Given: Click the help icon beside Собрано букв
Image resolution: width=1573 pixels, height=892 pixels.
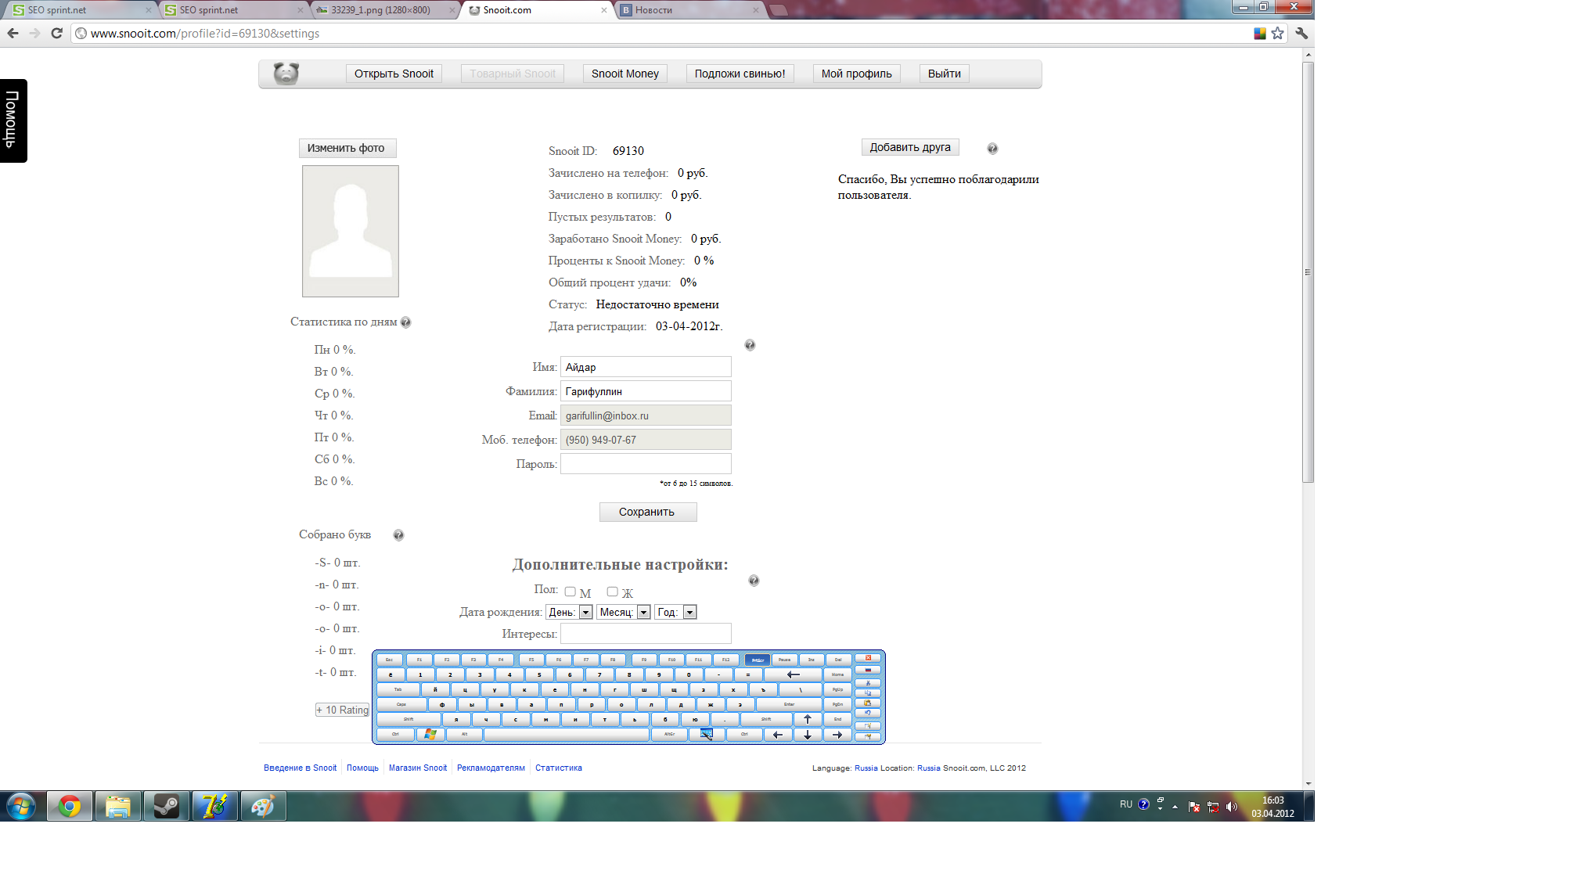Looking at the screenshot, I should pyautogui.click(x=398, y=535).
